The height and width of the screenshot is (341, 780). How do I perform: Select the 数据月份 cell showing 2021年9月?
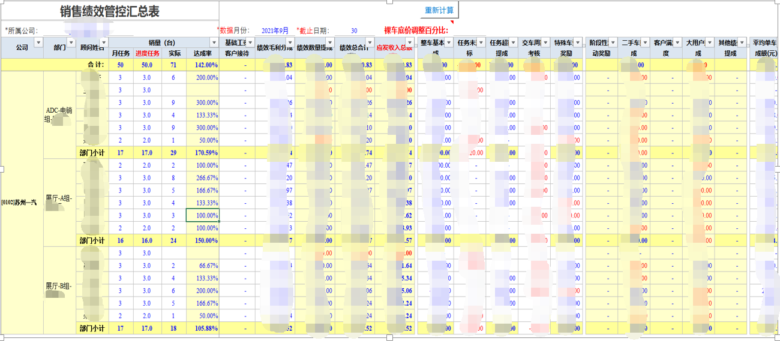pos(275,31)
